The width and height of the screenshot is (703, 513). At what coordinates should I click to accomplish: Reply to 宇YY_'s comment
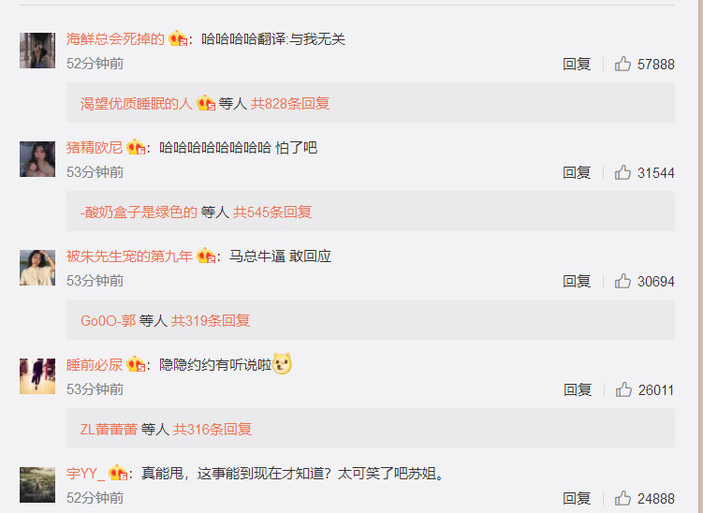tap(577, 498)
